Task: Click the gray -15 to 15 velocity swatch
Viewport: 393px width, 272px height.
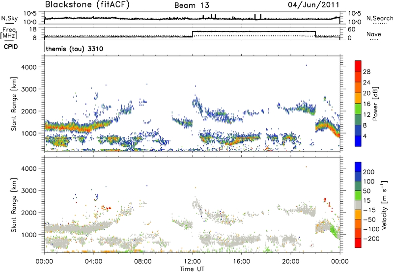Action: tap(358, 205)
